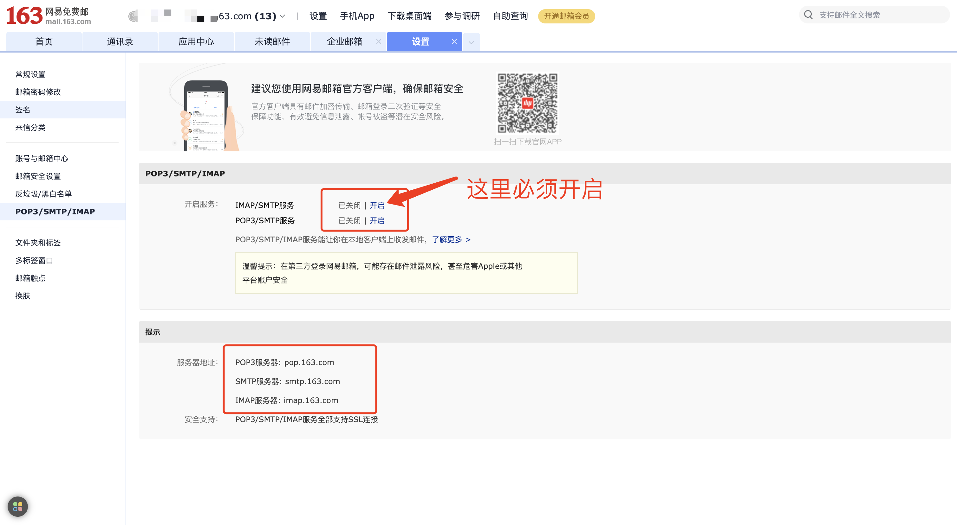
Task: Click the 已关闭 status for POP3/SMTP服务
Action: [349, 220]
